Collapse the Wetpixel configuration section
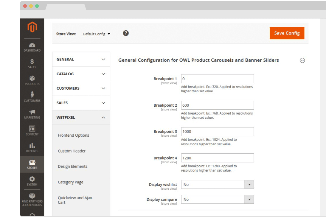Image resolution: width=326 pixels, height=218 pixels. point(81,118)
